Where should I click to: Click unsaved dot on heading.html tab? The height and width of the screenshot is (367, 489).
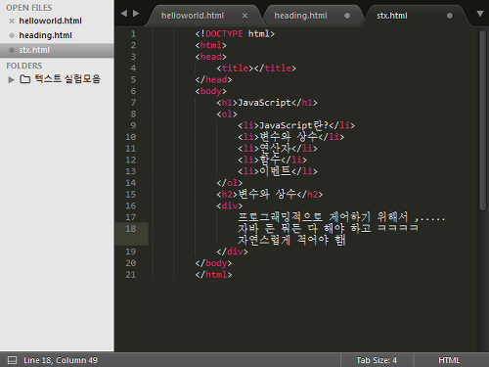coord(347,16)
